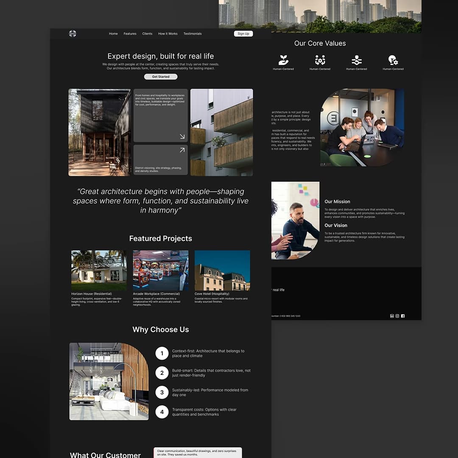Click the team-with-gear Human-Centered icon

(x=320, y=59)
